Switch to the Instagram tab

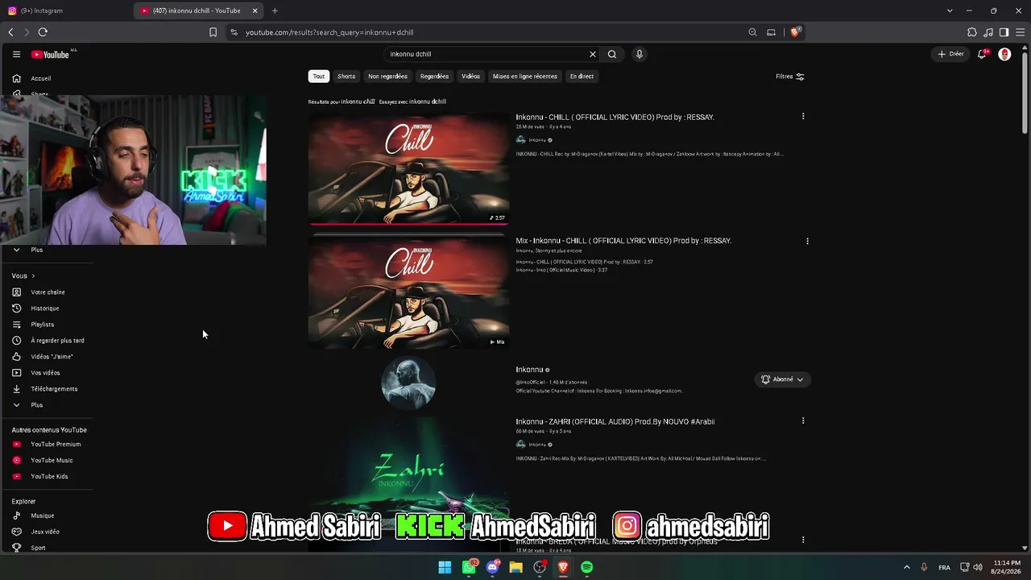pos(66,10)
